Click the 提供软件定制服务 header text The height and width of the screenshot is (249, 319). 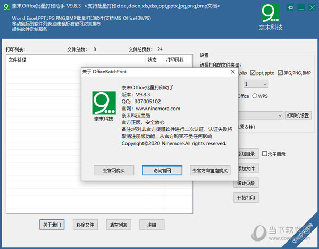click(30, 29)
